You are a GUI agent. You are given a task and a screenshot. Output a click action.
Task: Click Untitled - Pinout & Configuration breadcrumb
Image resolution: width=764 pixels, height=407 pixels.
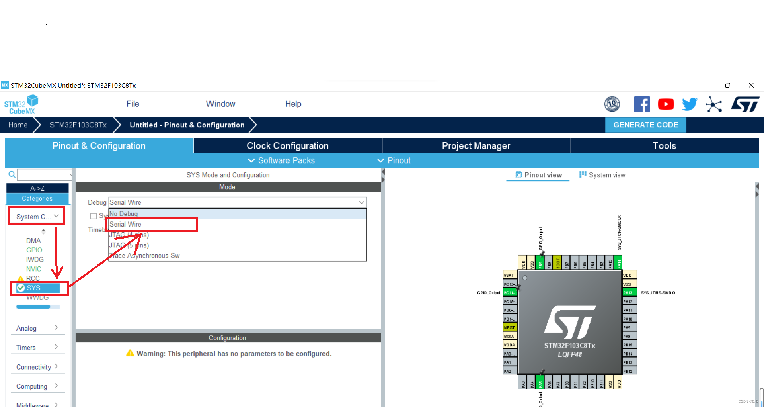(x=187, y=125)
